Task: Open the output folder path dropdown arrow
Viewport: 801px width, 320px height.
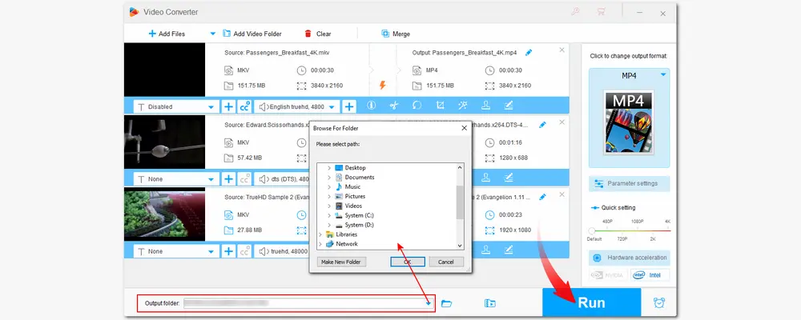Action: pyautogui.click(x=429, y=303)
